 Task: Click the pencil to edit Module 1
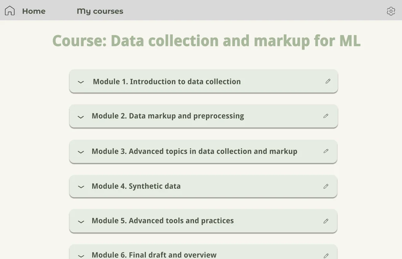[x=328, y=82]
